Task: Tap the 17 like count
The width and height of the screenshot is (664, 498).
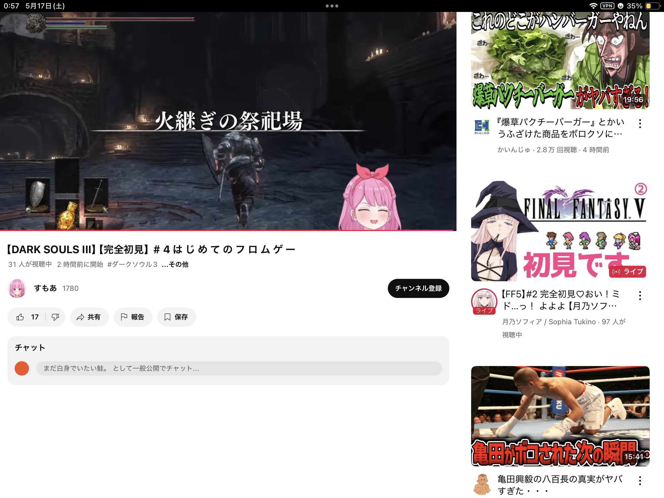Action: click(x=35, y=317)
